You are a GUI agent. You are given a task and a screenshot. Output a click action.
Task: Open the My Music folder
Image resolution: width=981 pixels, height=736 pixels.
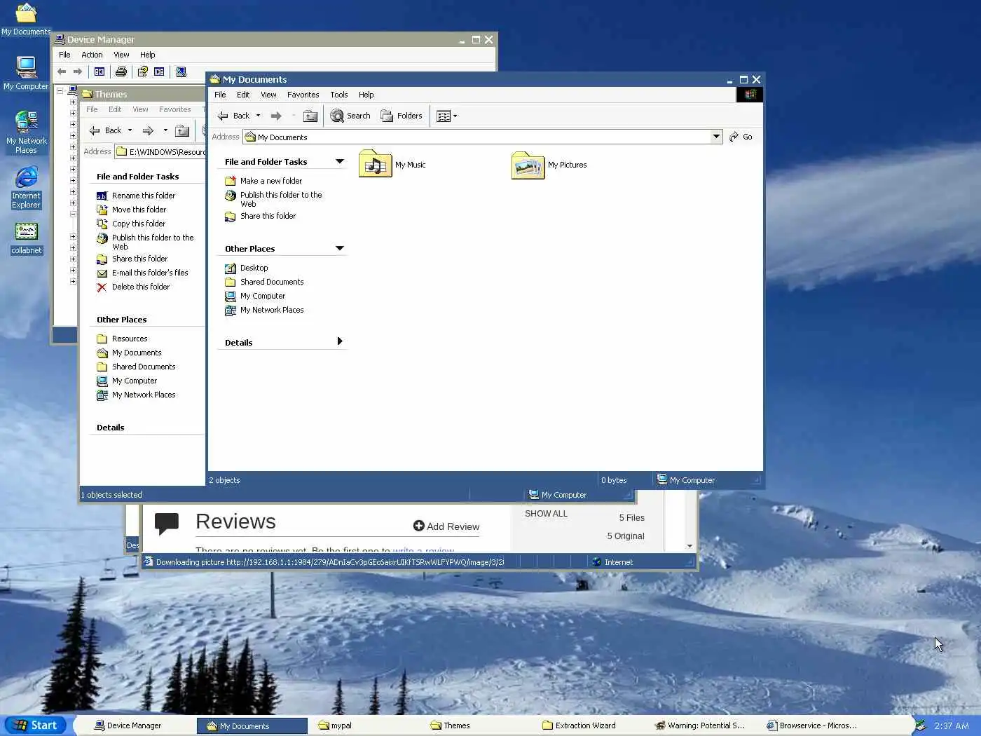point(392,165)
